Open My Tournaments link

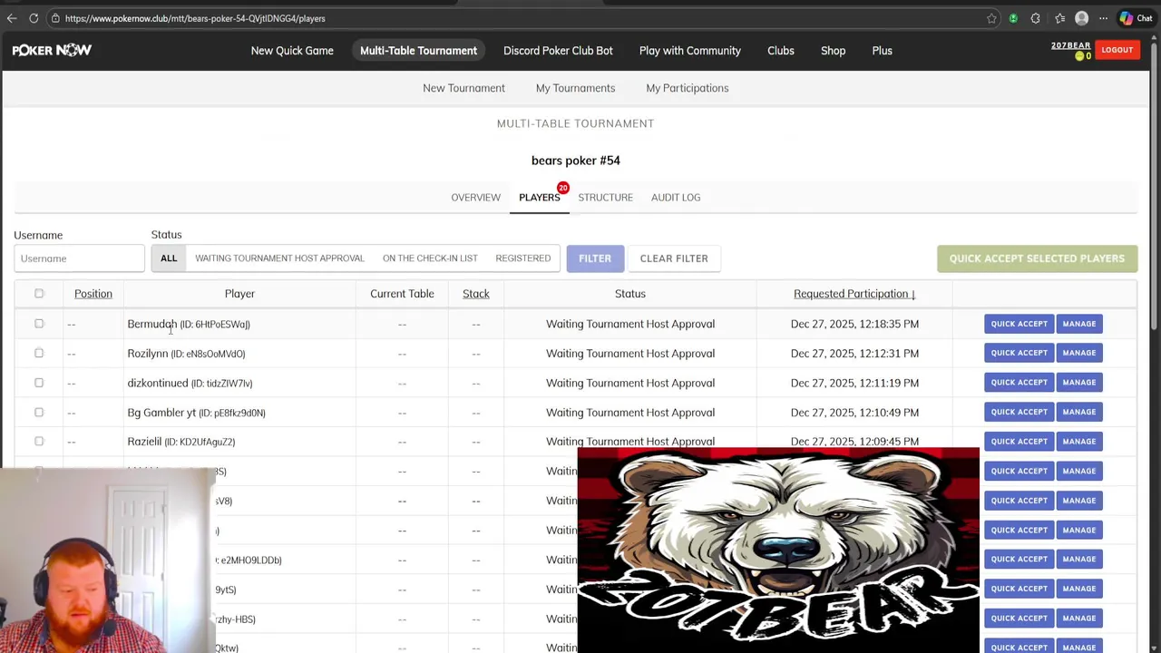(575, 88)
